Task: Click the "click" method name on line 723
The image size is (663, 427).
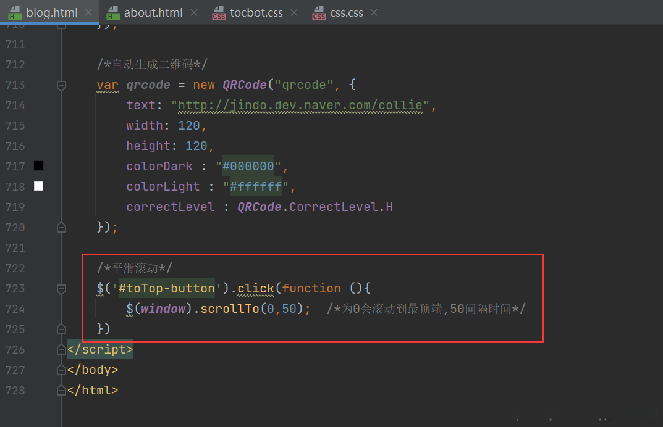Action: point(256,288)
